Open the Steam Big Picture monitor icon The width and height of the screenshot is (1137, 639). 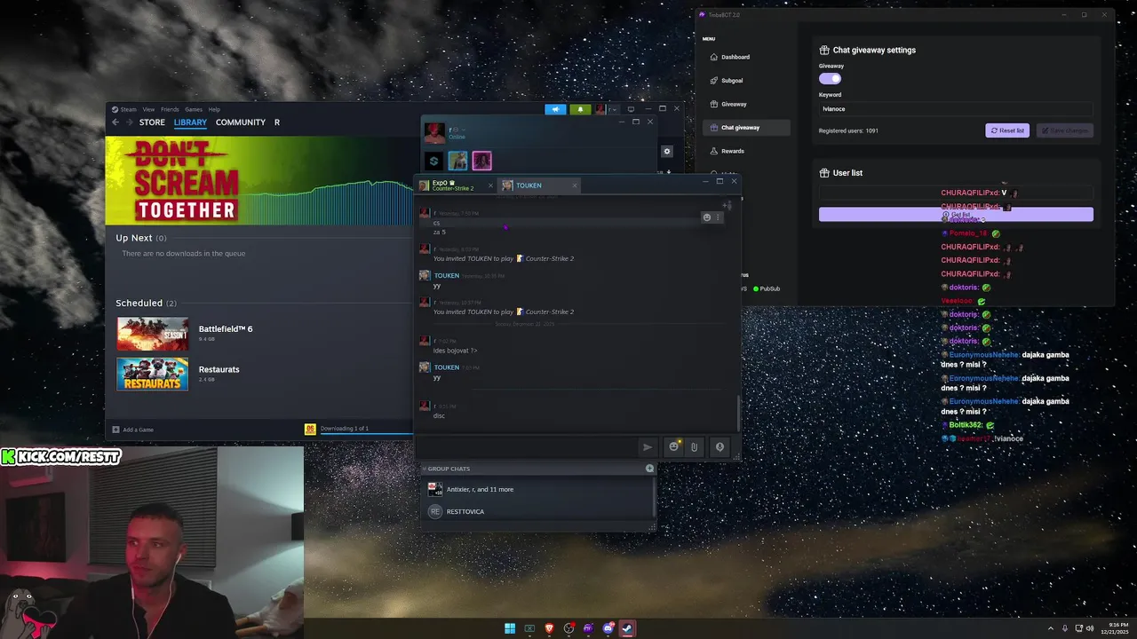631,109
